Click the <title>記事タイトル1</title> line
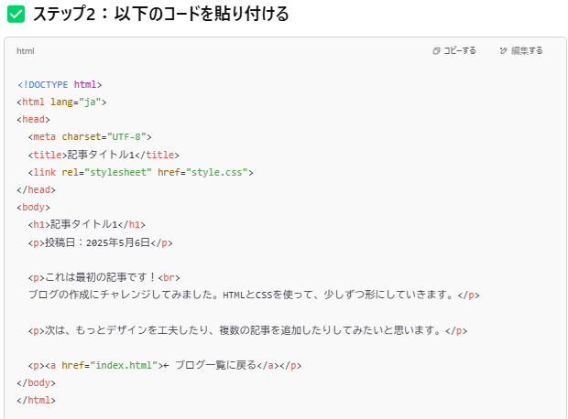 pos(104,155)
